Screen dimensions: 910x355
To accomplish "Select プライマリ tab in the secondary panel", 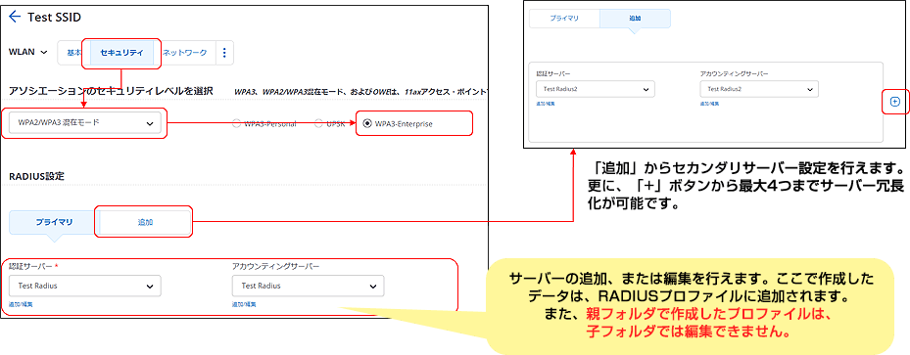I will [564, 18].
